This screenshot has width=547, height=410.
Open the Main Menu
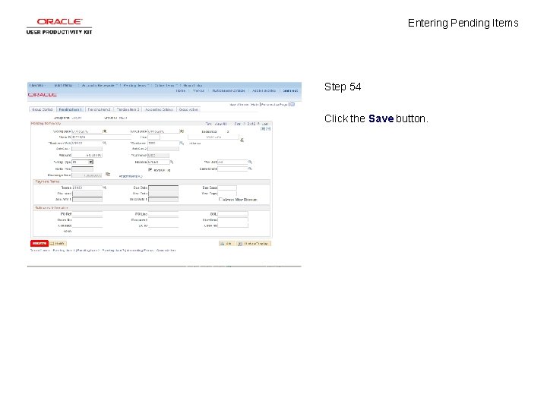click(64, 85)
